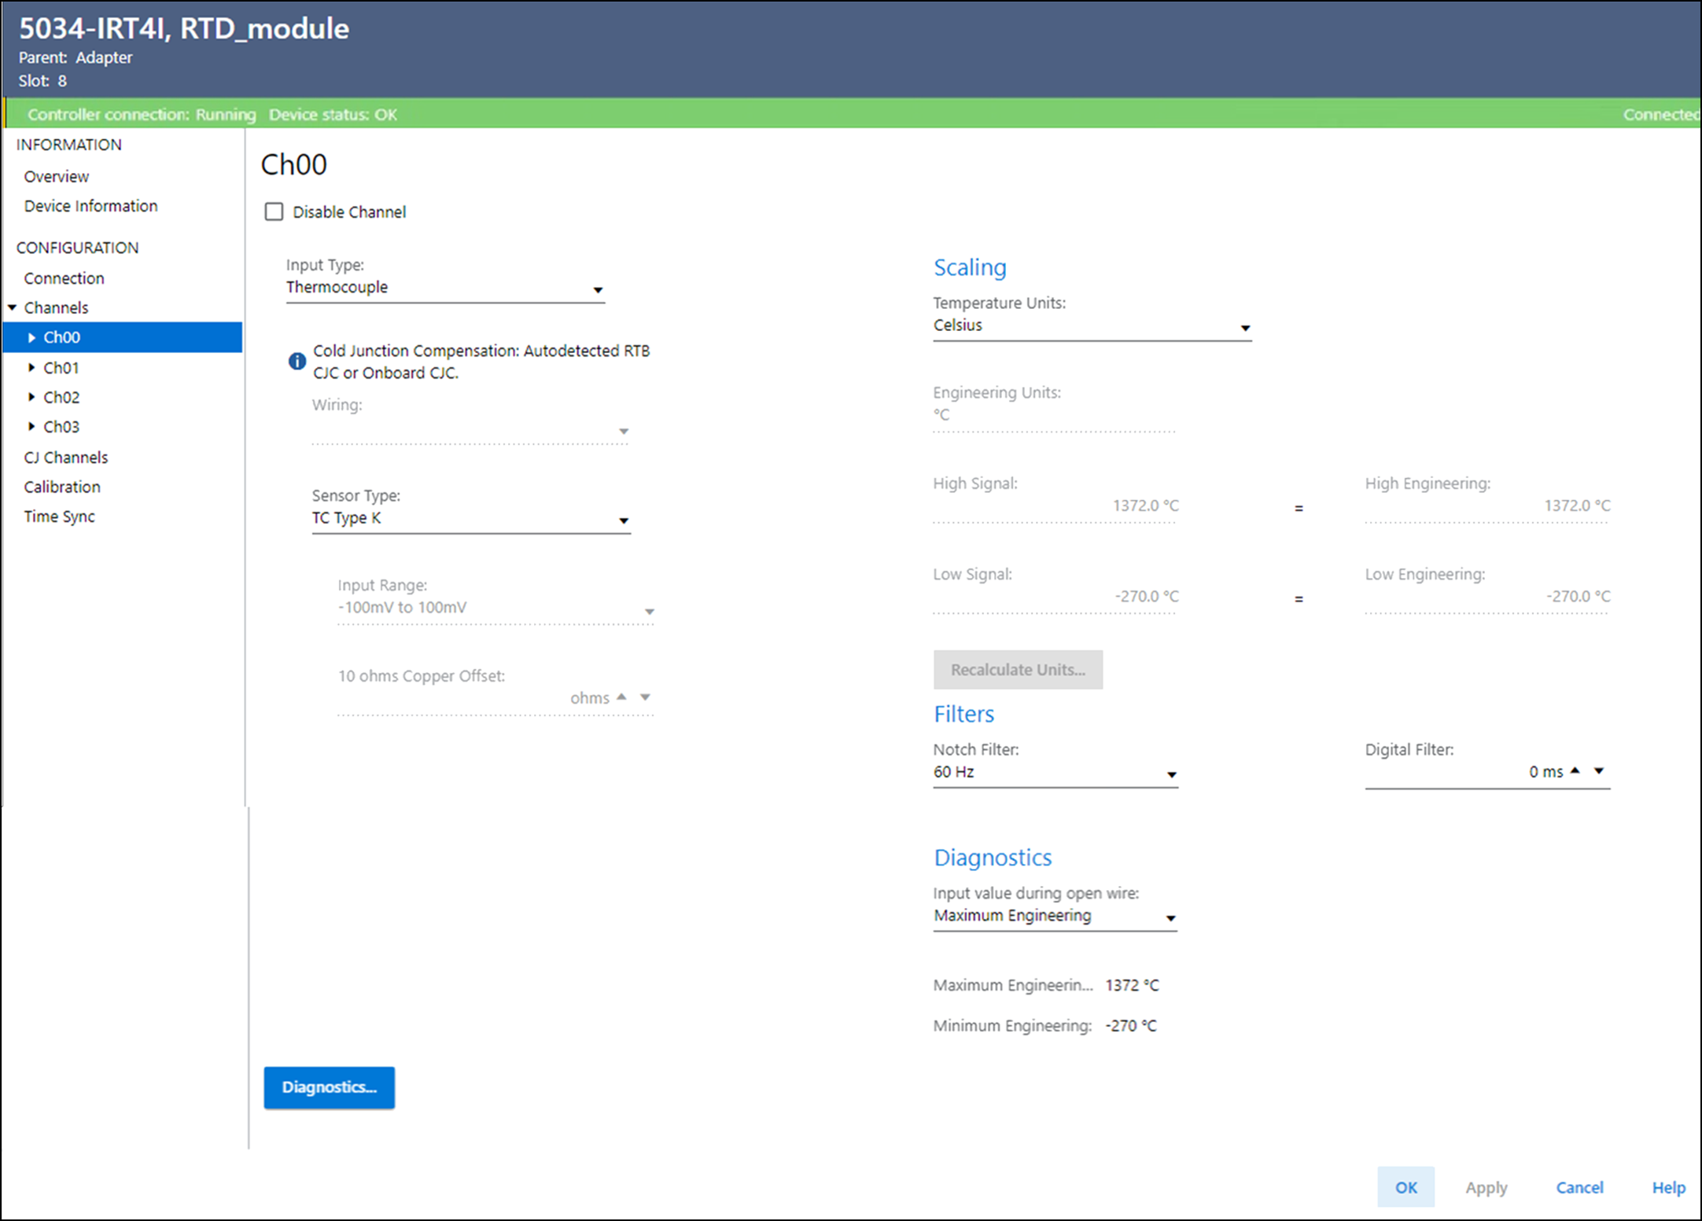1702x1221 pixels.
Task: Expand the Ch01 tree node arrow
Action: [31, 367]
